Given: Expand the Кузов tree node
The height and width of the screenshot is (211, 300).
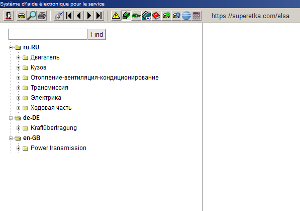Looking at the screenshot, I should click(x=18, y=67).
